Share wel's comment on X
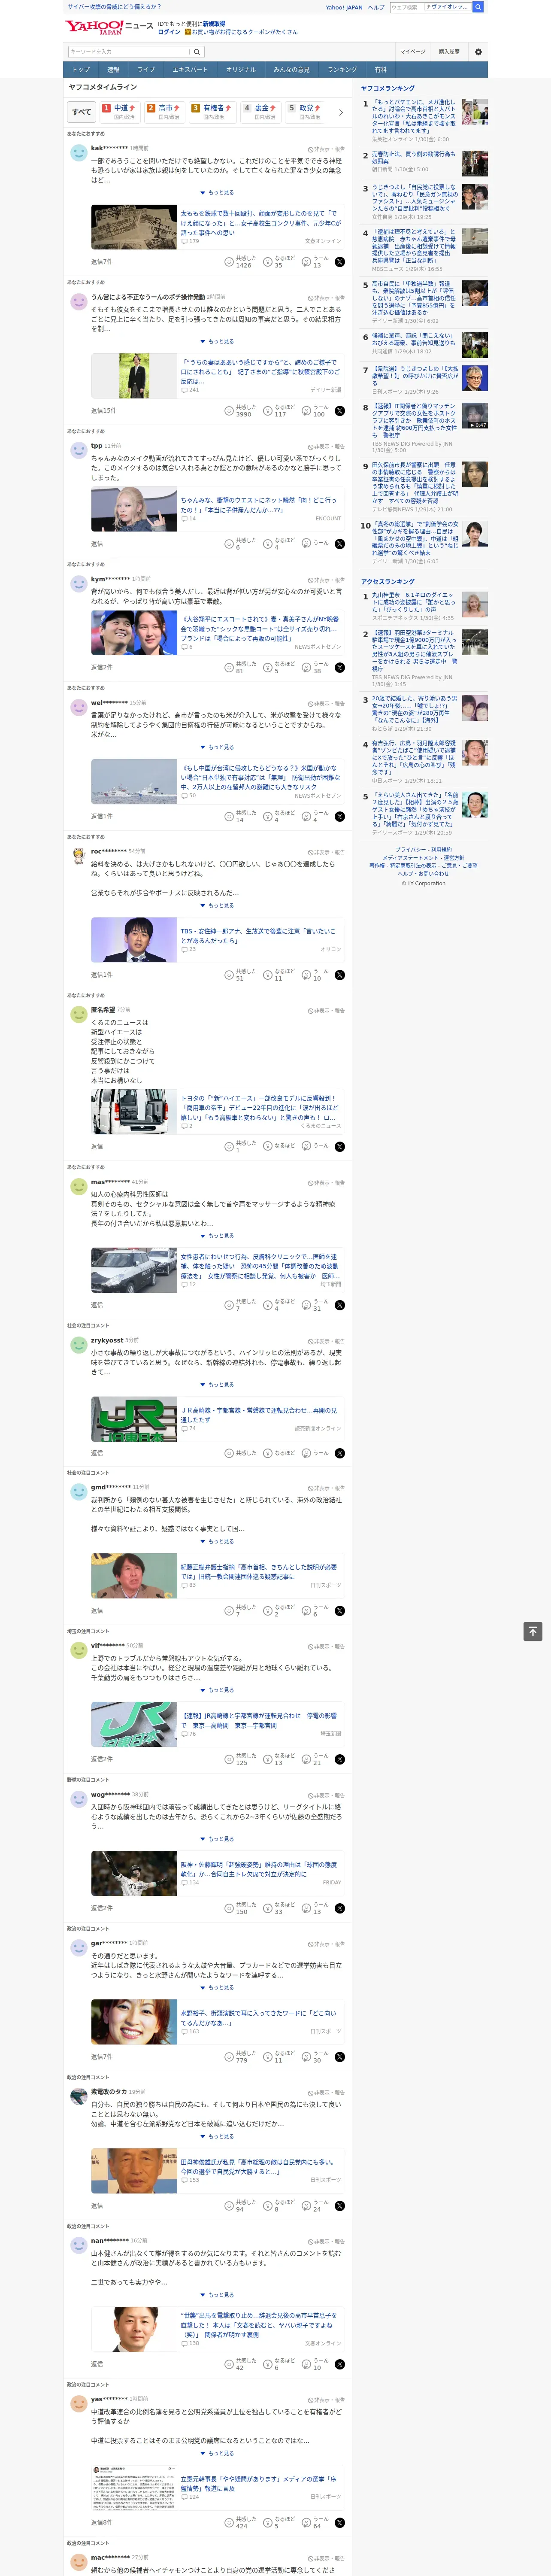The width and height of the screenshot is (551, 2576). click(340, 817)
